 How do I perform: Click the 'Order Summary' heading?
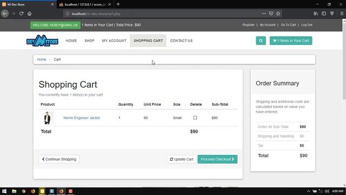[x=277, y=83]
